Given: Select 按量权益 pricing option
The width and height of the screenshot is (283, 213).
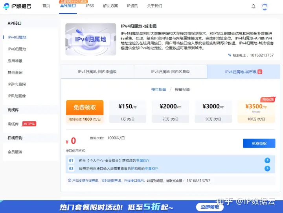Looking at the screenshot, I should (x=182, y=89).
